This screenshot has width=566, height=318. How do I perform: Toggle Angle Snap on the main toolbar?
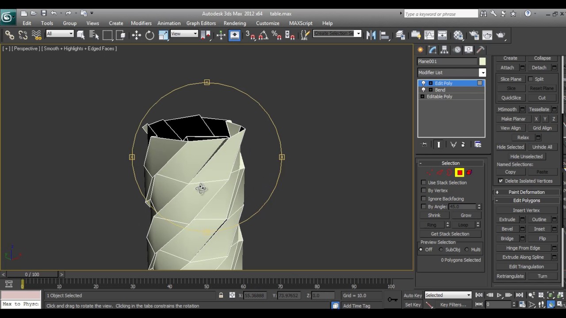[x=263, y=35]
